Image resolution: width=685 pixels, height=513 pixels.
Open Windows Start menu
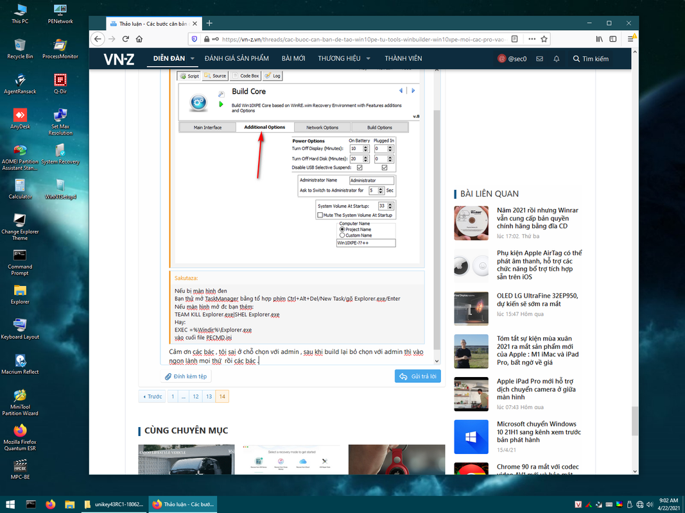[10, 504]
